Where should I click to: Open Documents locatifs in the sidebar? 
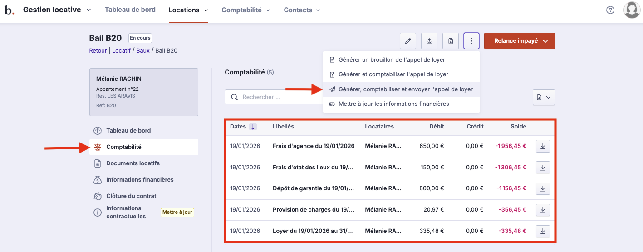tap(133, 163)
